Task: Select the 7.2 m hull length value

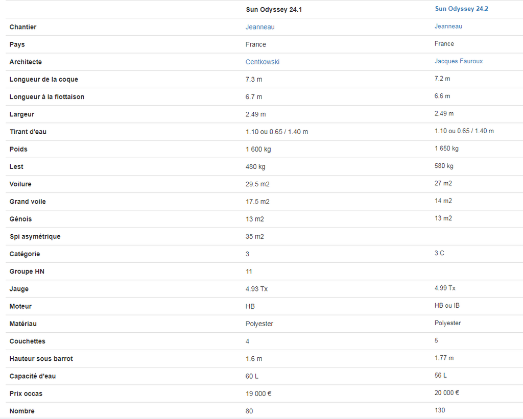Action: click(442, 79)
